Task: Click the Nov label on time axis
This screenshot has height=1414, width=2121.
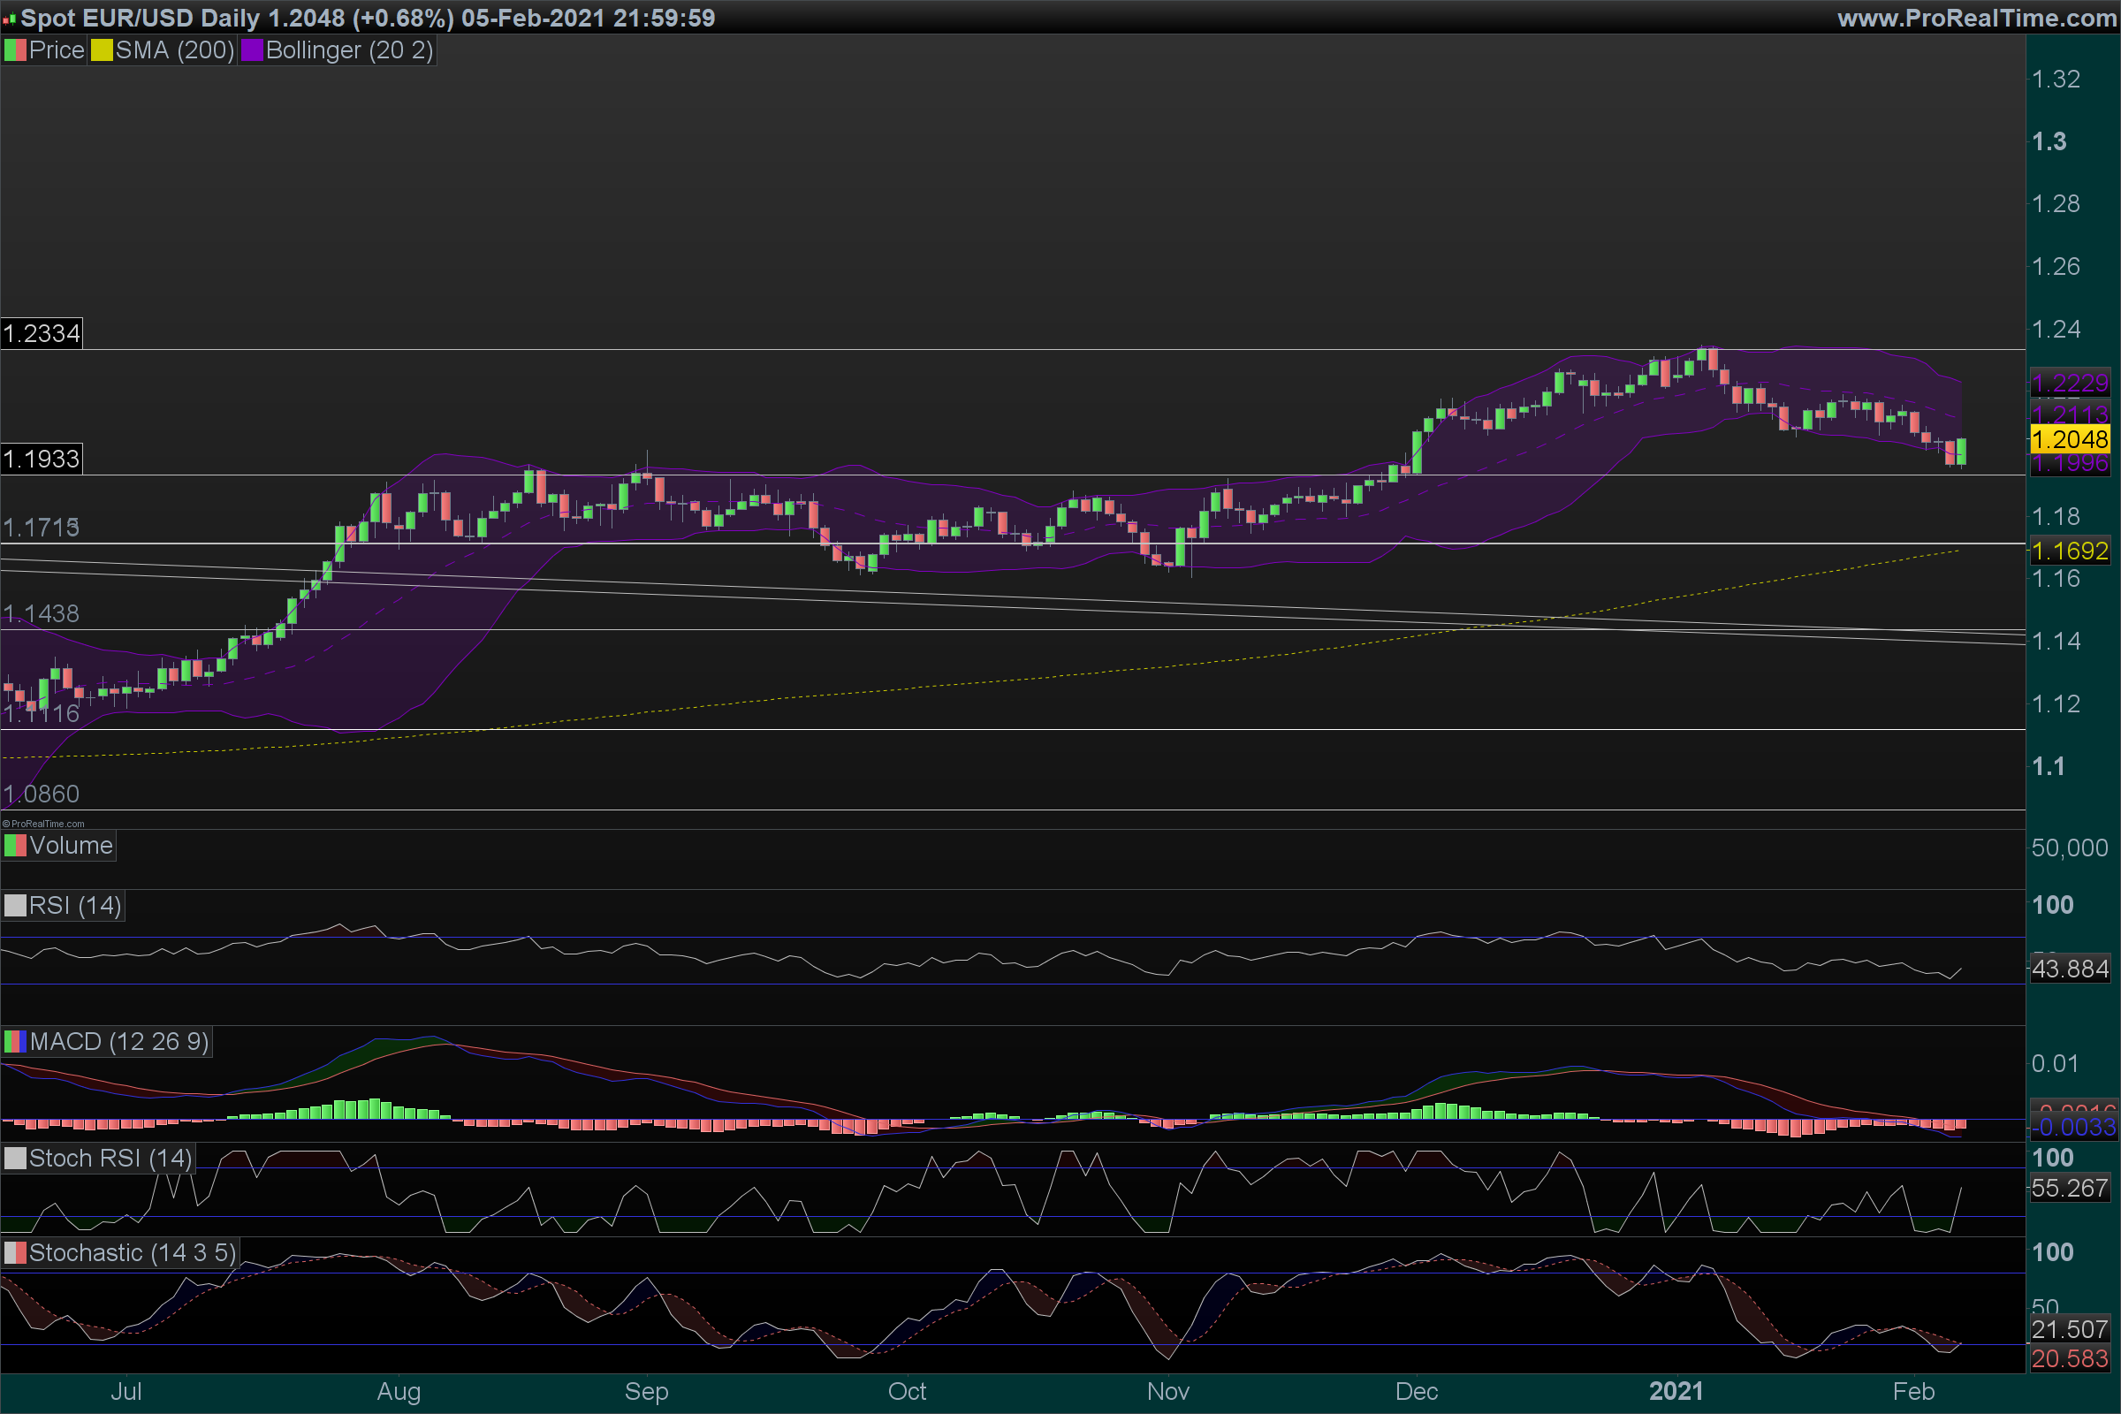Action: pyautogui.click(x=1167, y=1391)
